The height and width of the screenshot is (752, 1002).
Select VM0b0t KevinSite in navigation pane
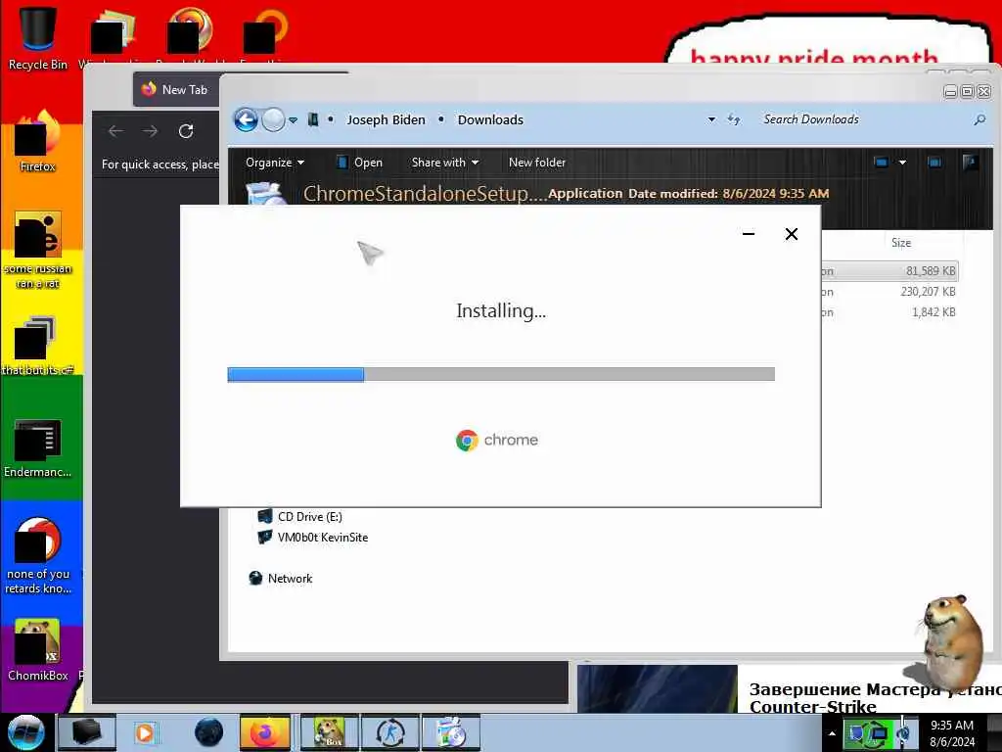pyautogui.click(x=312, y=538)
